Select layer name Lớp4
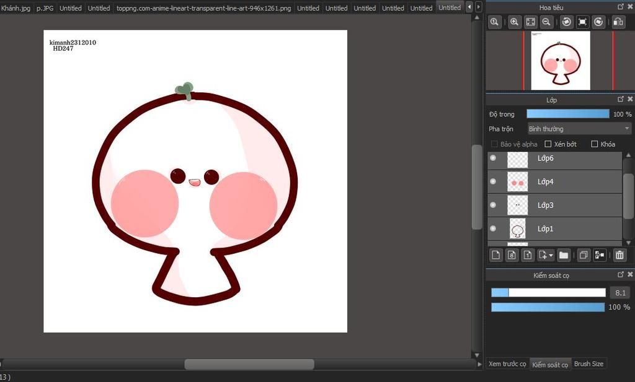Viewport: 635px width, 382px height. (x=546, y=181)
